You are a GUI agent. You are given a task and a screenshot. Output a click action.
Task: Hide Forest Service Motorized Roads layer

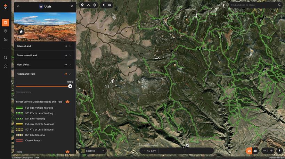pyautogui.click(x=67, y=102)
